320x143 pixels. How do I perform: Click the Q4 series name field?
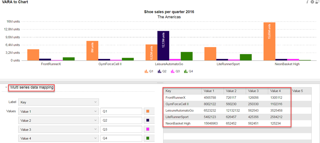tap(121, 138)
